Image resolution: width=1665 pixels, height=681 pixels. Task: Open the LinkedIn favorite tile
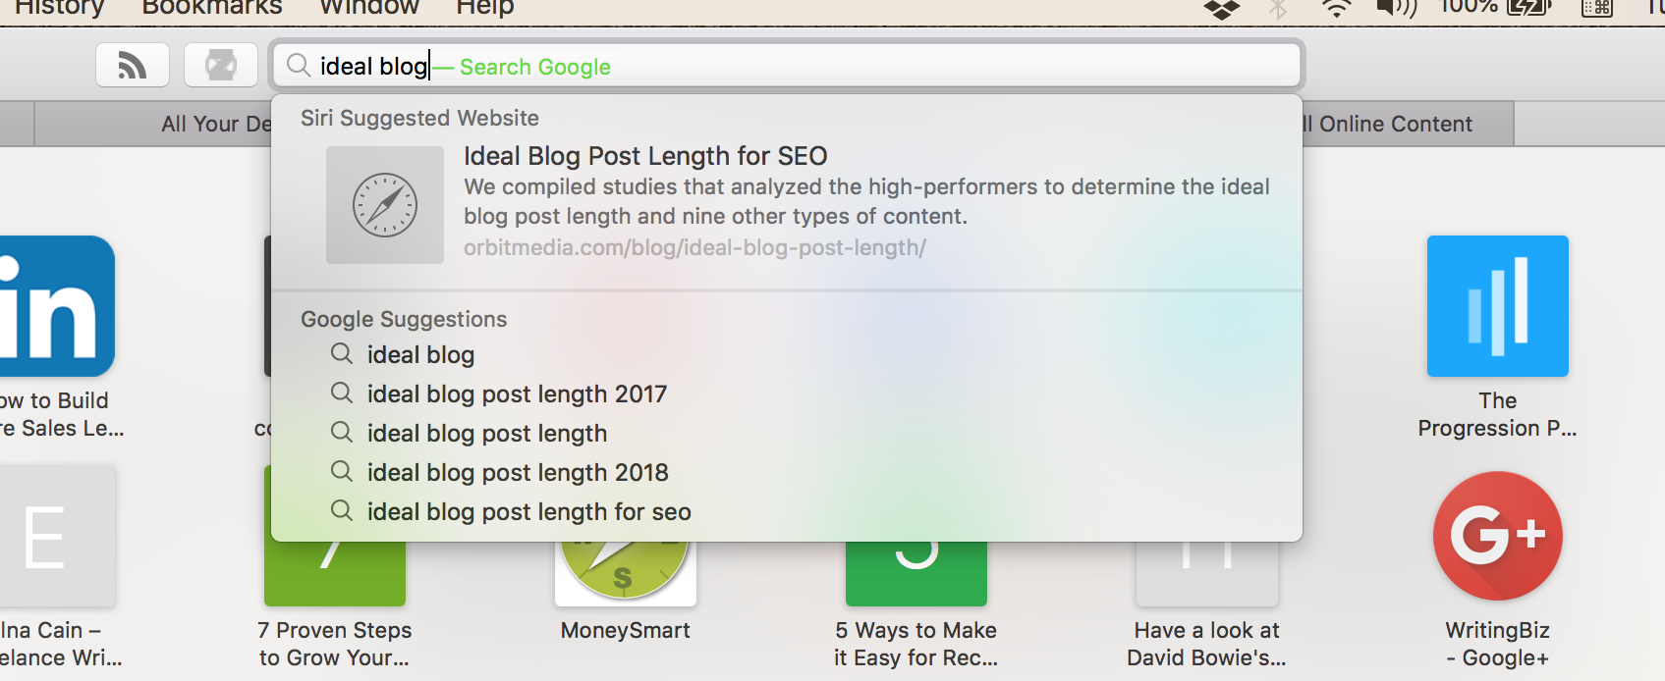click(x=56, y=306)
